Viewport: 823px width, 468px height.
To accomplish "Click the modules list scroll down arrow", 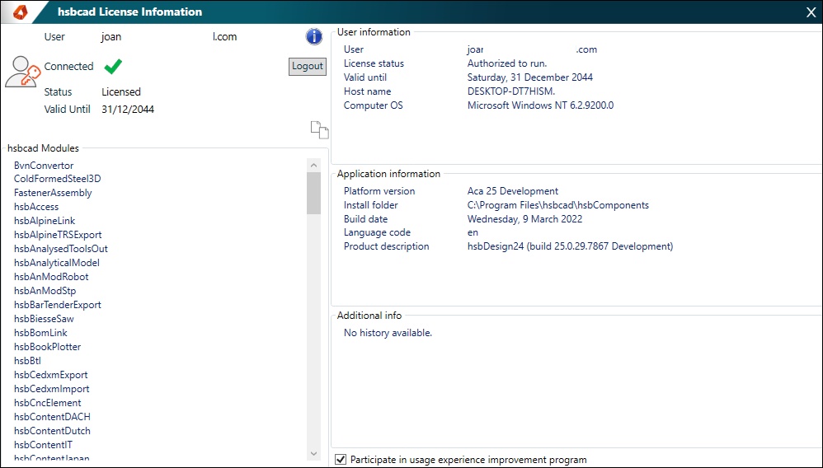I will coord(314,454).
